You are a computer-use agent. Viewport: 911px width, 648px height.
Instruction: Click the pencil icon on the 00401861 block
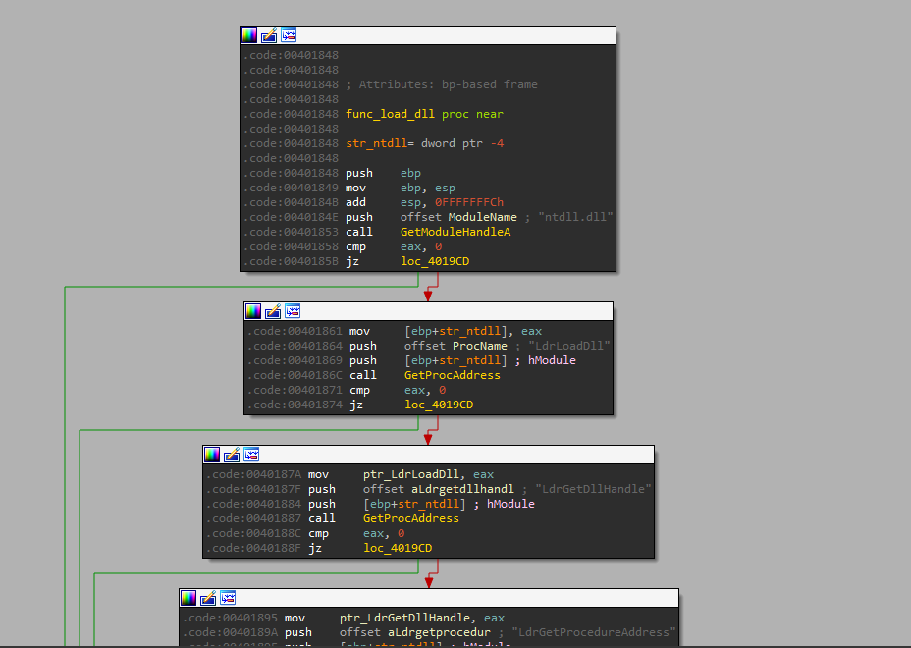click(x=272, y=310)
